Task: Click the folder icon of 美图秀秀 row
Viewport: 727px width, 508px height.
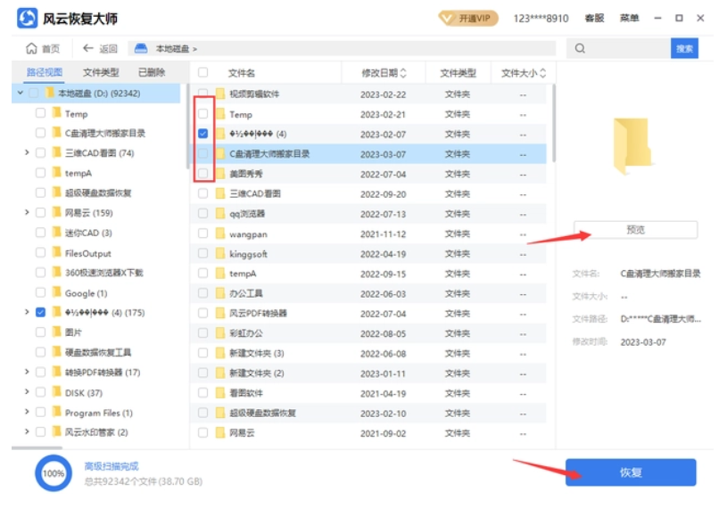Action: pyautogui.click(x=220, y=174)
